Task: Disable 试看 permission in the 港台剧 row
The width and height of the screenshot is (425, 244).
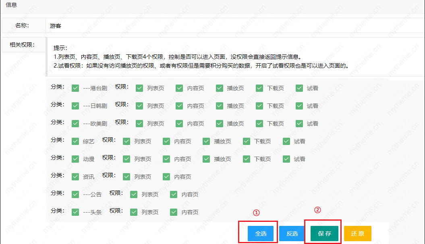Action: pos(299,88)
